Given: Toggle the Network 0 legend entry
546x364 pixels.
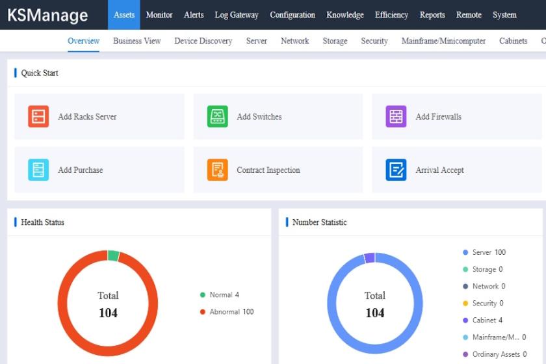Looking at the screenshot, I should click(x=484, y=286).
